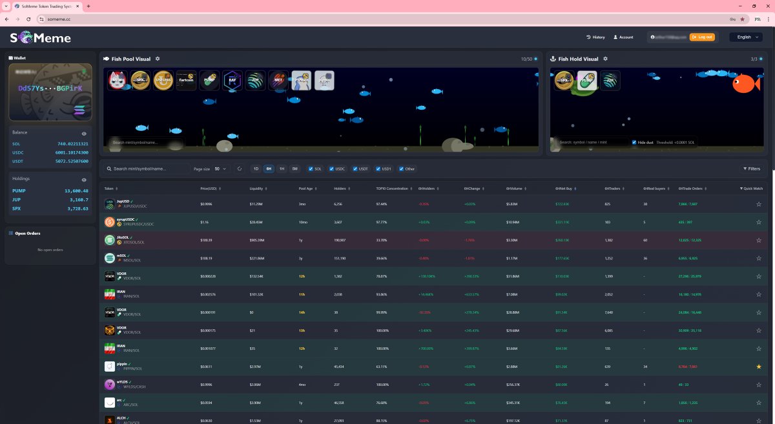Unstar the pippin row in Quick Watch
Viewport: 775px width, 424px height.
pos(759,367)
